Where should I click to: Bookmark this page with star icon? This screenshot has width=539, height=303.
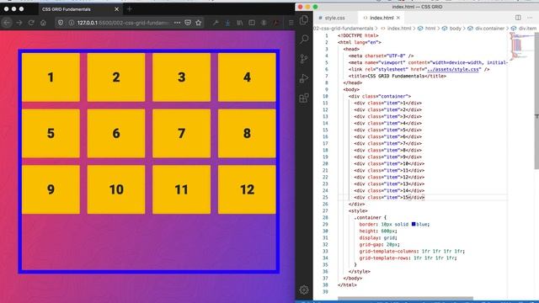199,23
